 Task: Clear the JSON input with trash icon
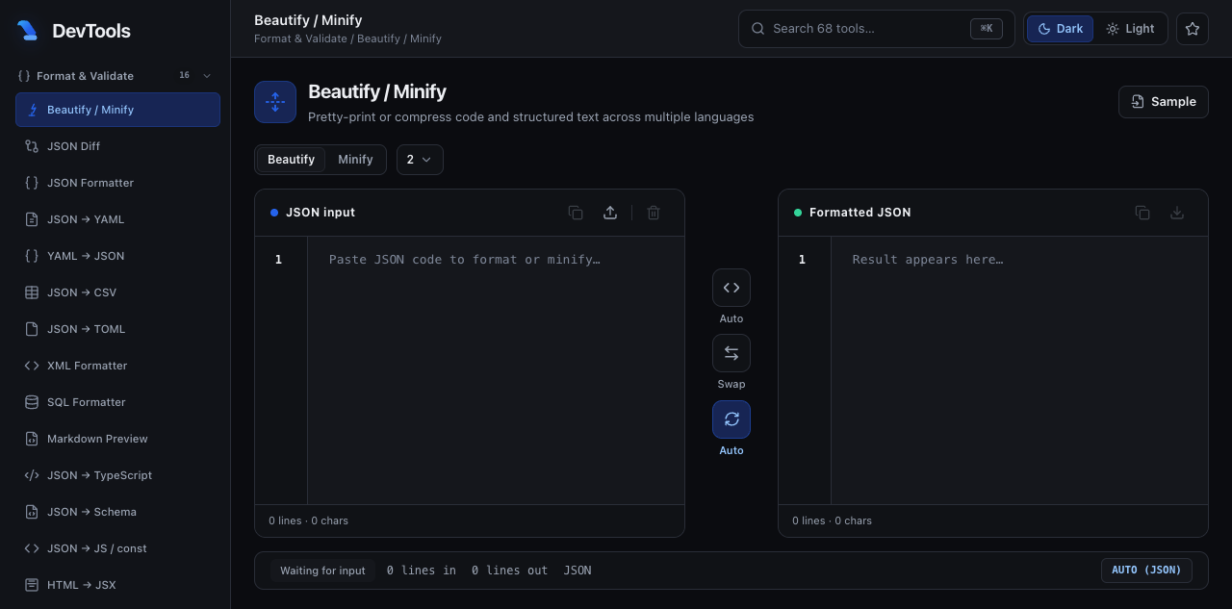(x=654, y=213)
